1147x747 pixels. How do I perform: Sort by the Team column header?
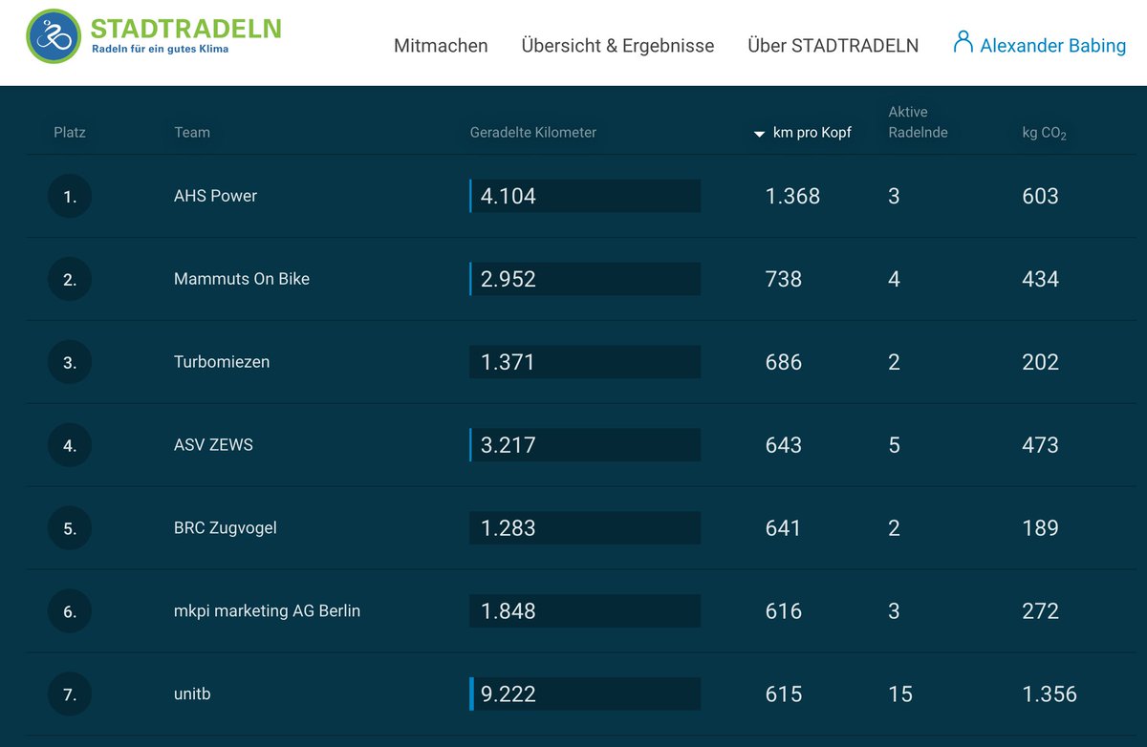(x=192, y=133)
